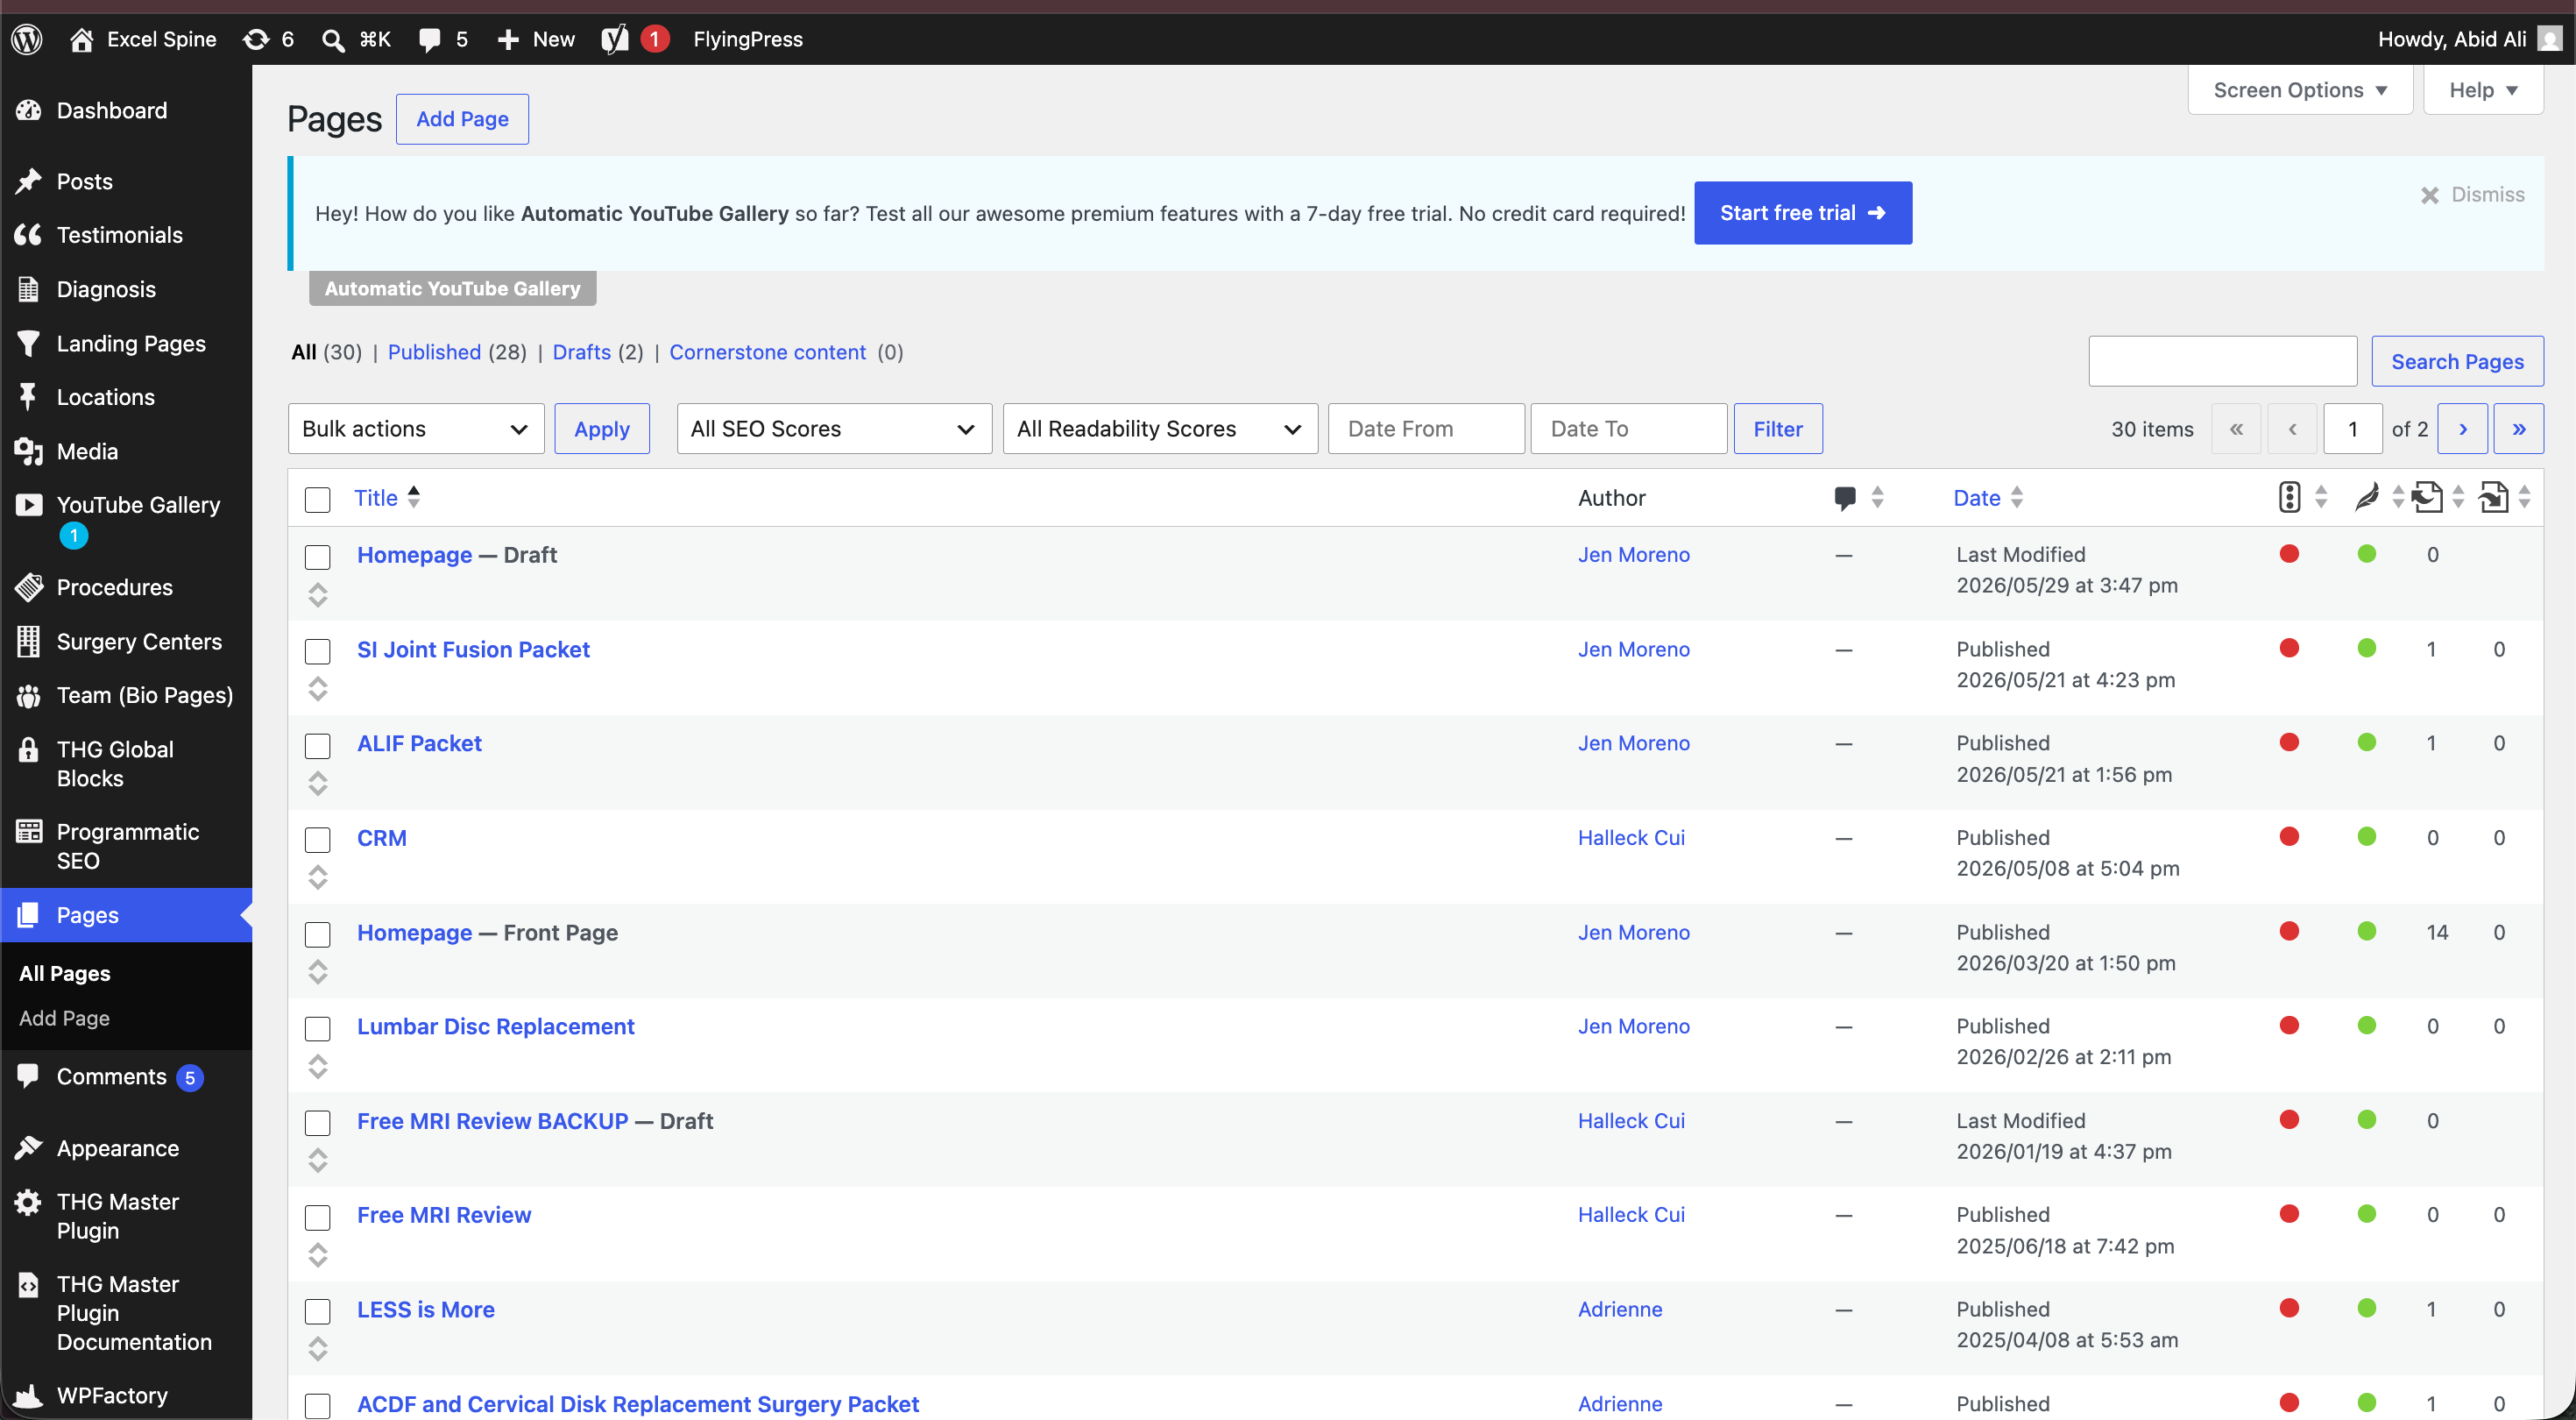The width and height of the screenshot is (2576, 1420).
Task: Open the WordPress logo menu
Action: (x=27, y=39)
